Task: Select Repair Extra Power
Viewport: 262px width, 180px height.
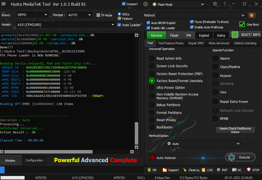Action: pyautogui.click(x=215, y=101)
